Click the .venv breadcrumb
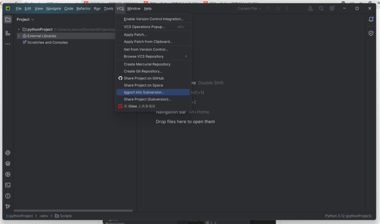380x224 pixels. click(44, 216)
